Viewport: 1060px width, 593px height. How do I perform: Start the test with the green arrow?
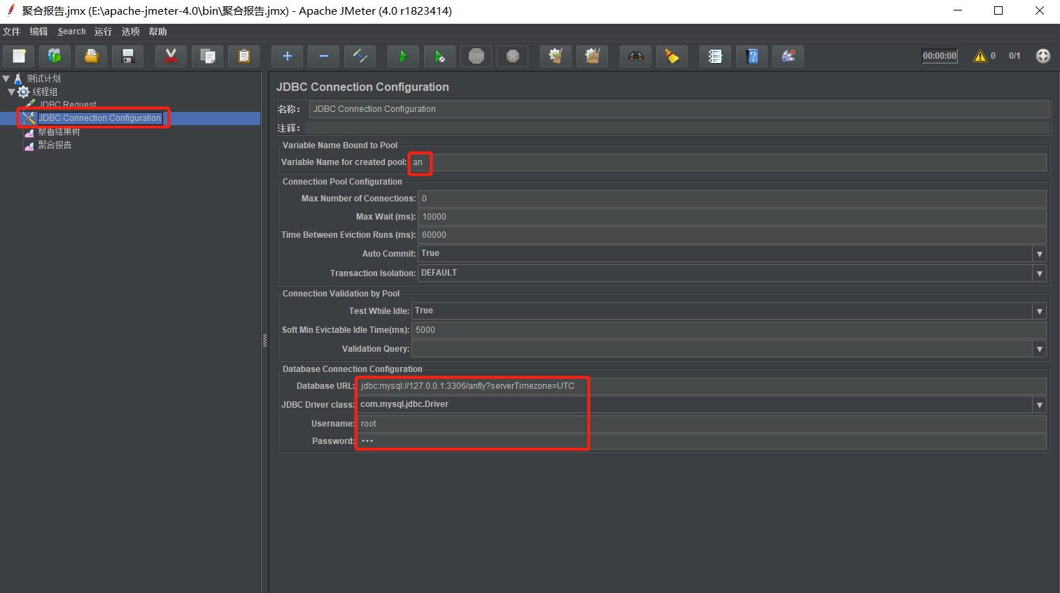(403, 56)
